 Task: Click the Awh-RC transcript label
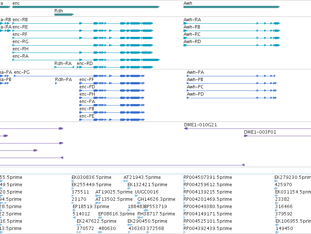pos(192,34)
